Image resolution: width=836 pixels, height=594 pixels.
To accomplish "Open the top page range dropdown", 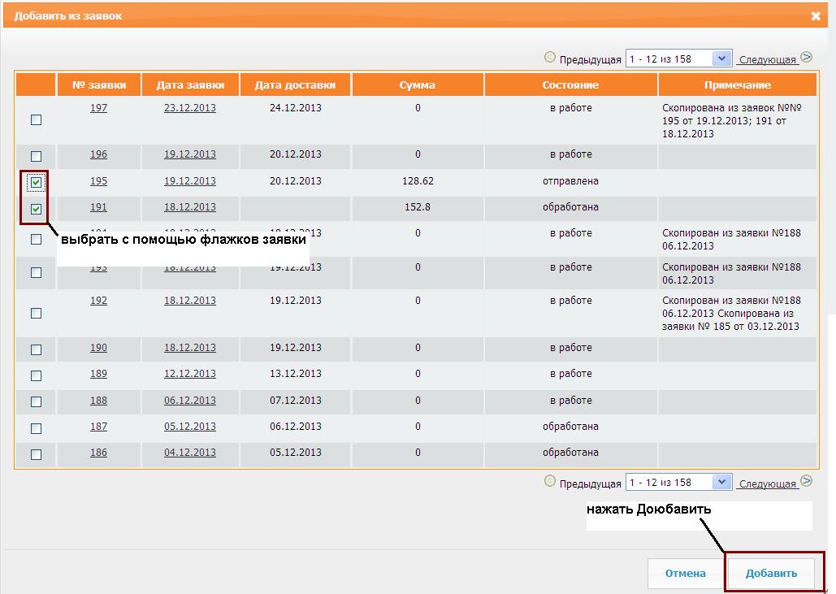I will tap(721, 59).
